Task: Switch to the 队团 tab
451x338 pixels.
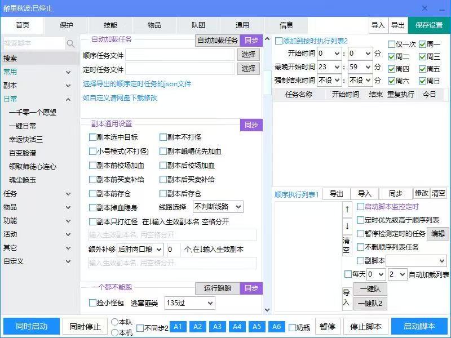Action: [198, 25]
